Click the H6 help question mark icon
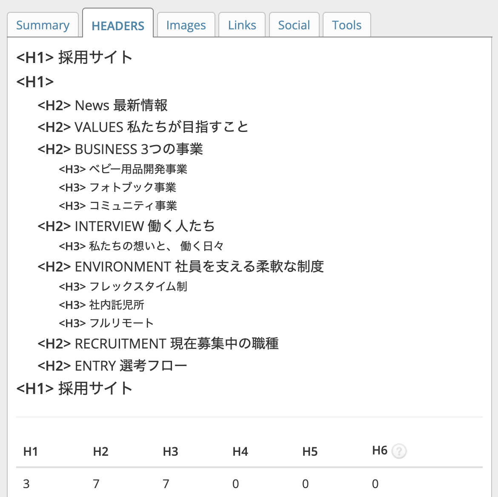The image size is (498, 497). click(x=399, y=451)
